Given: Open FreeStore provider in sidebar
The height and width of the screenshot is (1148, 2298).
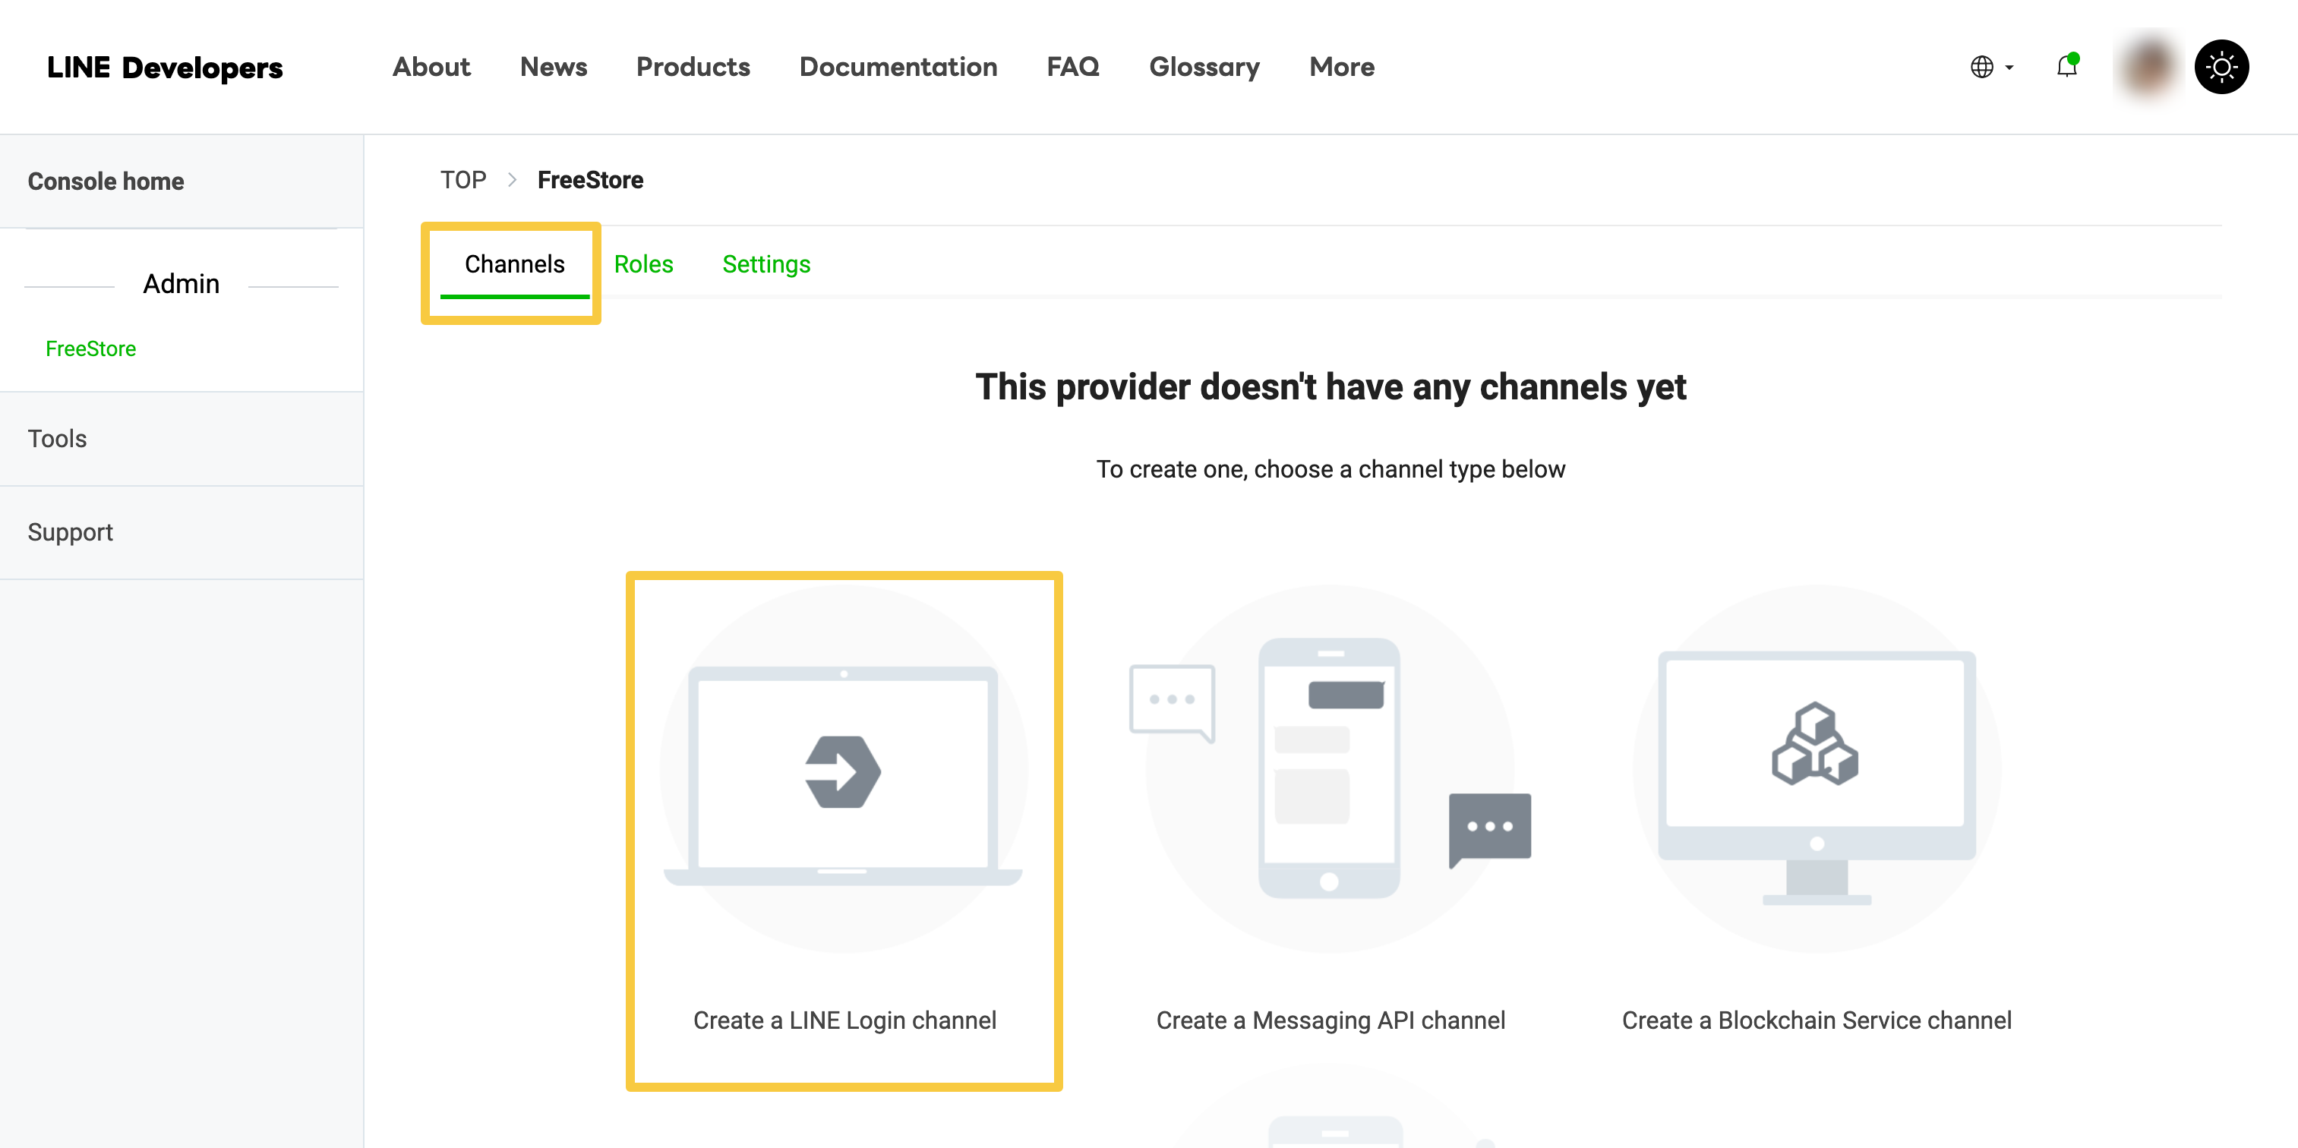Looking at the screenshot, I should (91, 348).
